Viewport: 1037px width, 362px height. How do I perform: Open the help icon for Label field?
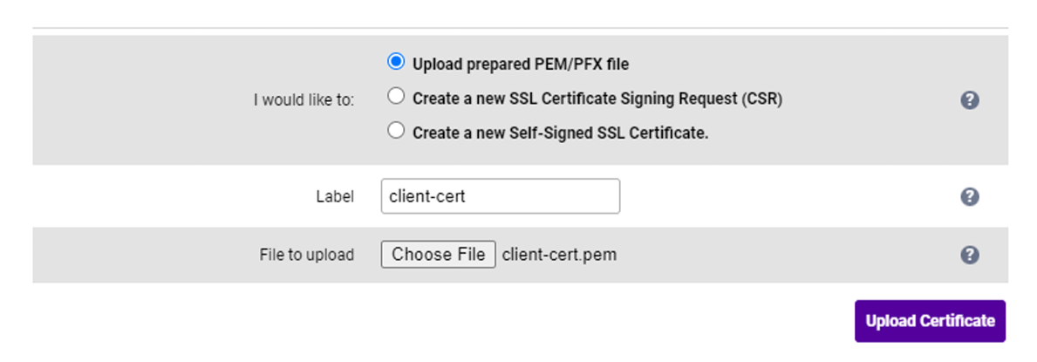969,196
